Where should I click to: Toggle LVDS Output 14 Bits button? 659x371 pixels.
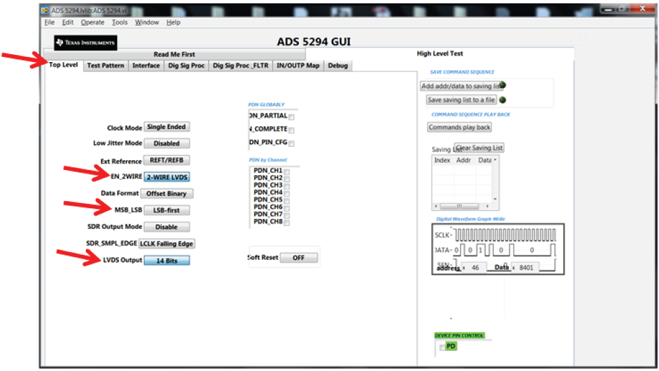167,261
